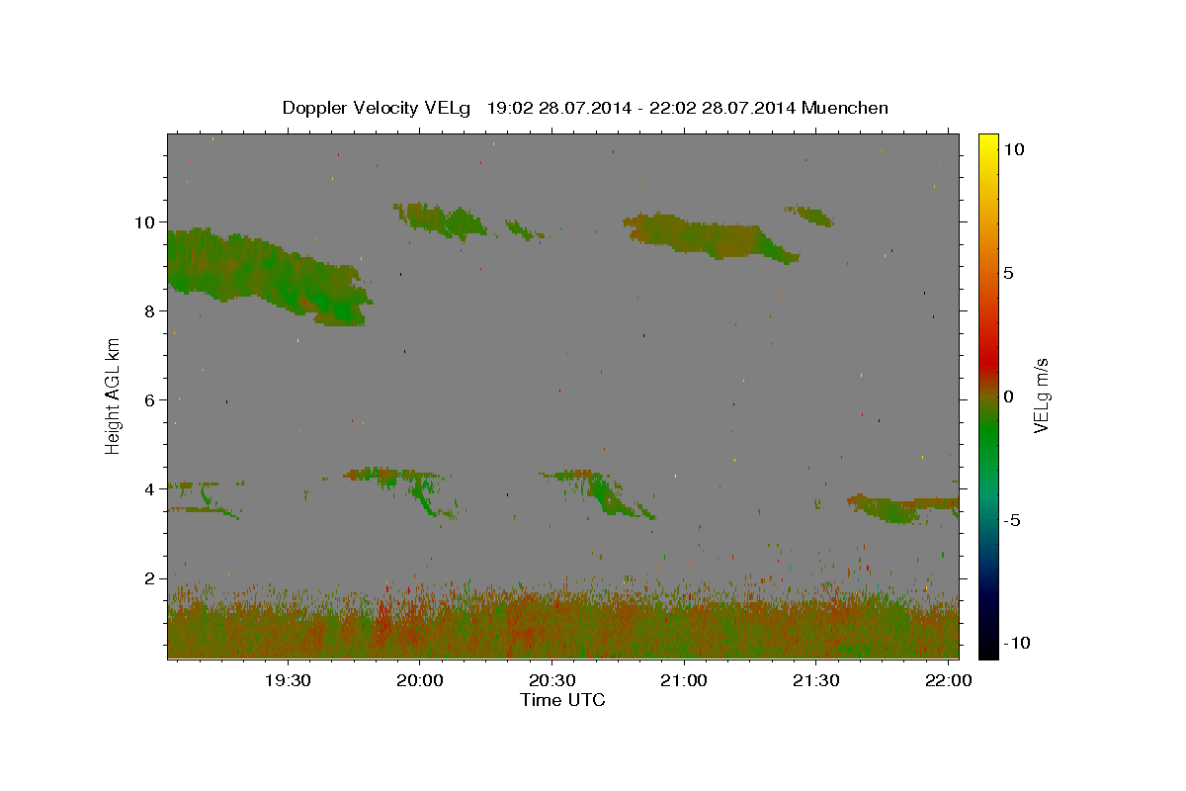The image size is (1186, 791).
Task: Select the '20:30' time axis label
Action: [552, 680]
